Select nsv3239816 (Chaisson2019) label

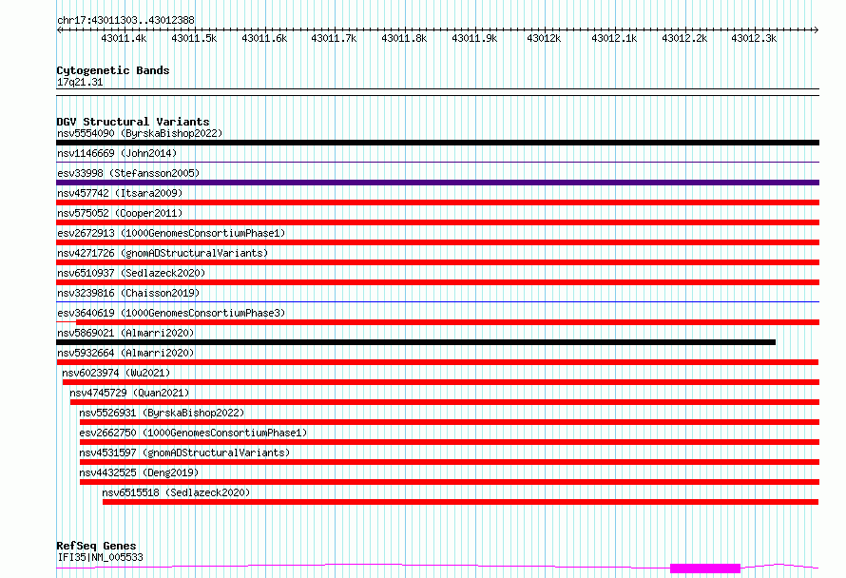(x=128, y=293)
